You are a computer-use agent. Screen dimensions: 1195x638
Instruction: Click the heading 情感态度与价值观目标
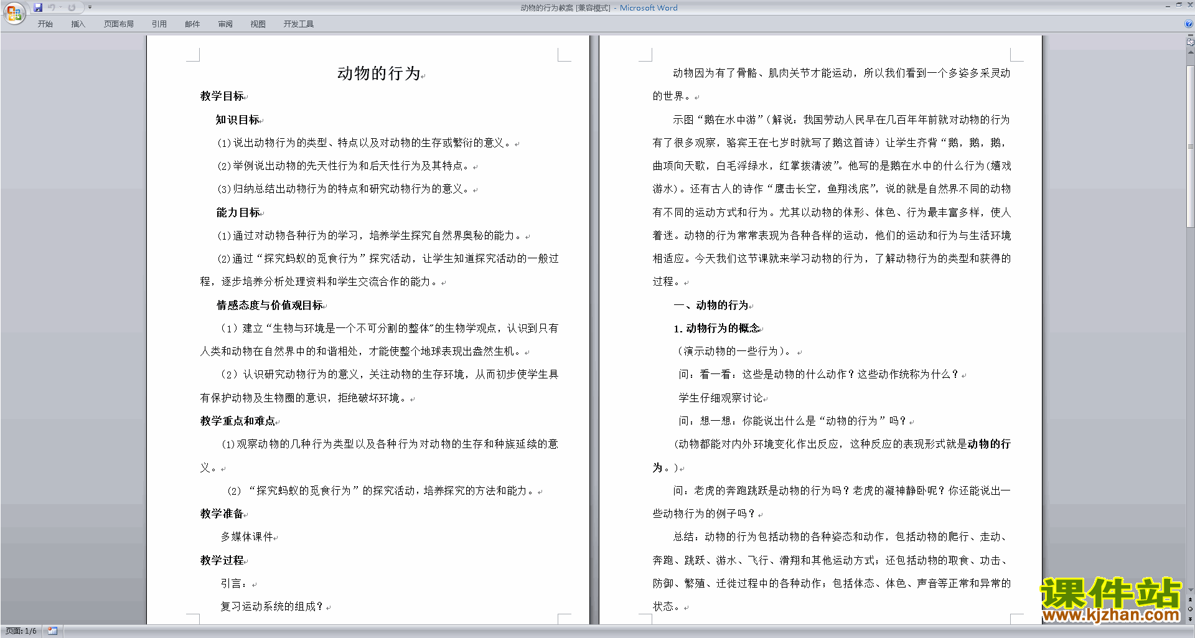(x=270, y=305)
